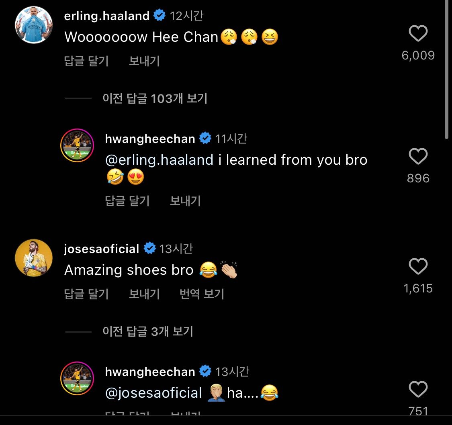The image size is (452, 425).
Task: Like hwangheechan's "i learned from you bro" reply
Action: tap(418, 157)
